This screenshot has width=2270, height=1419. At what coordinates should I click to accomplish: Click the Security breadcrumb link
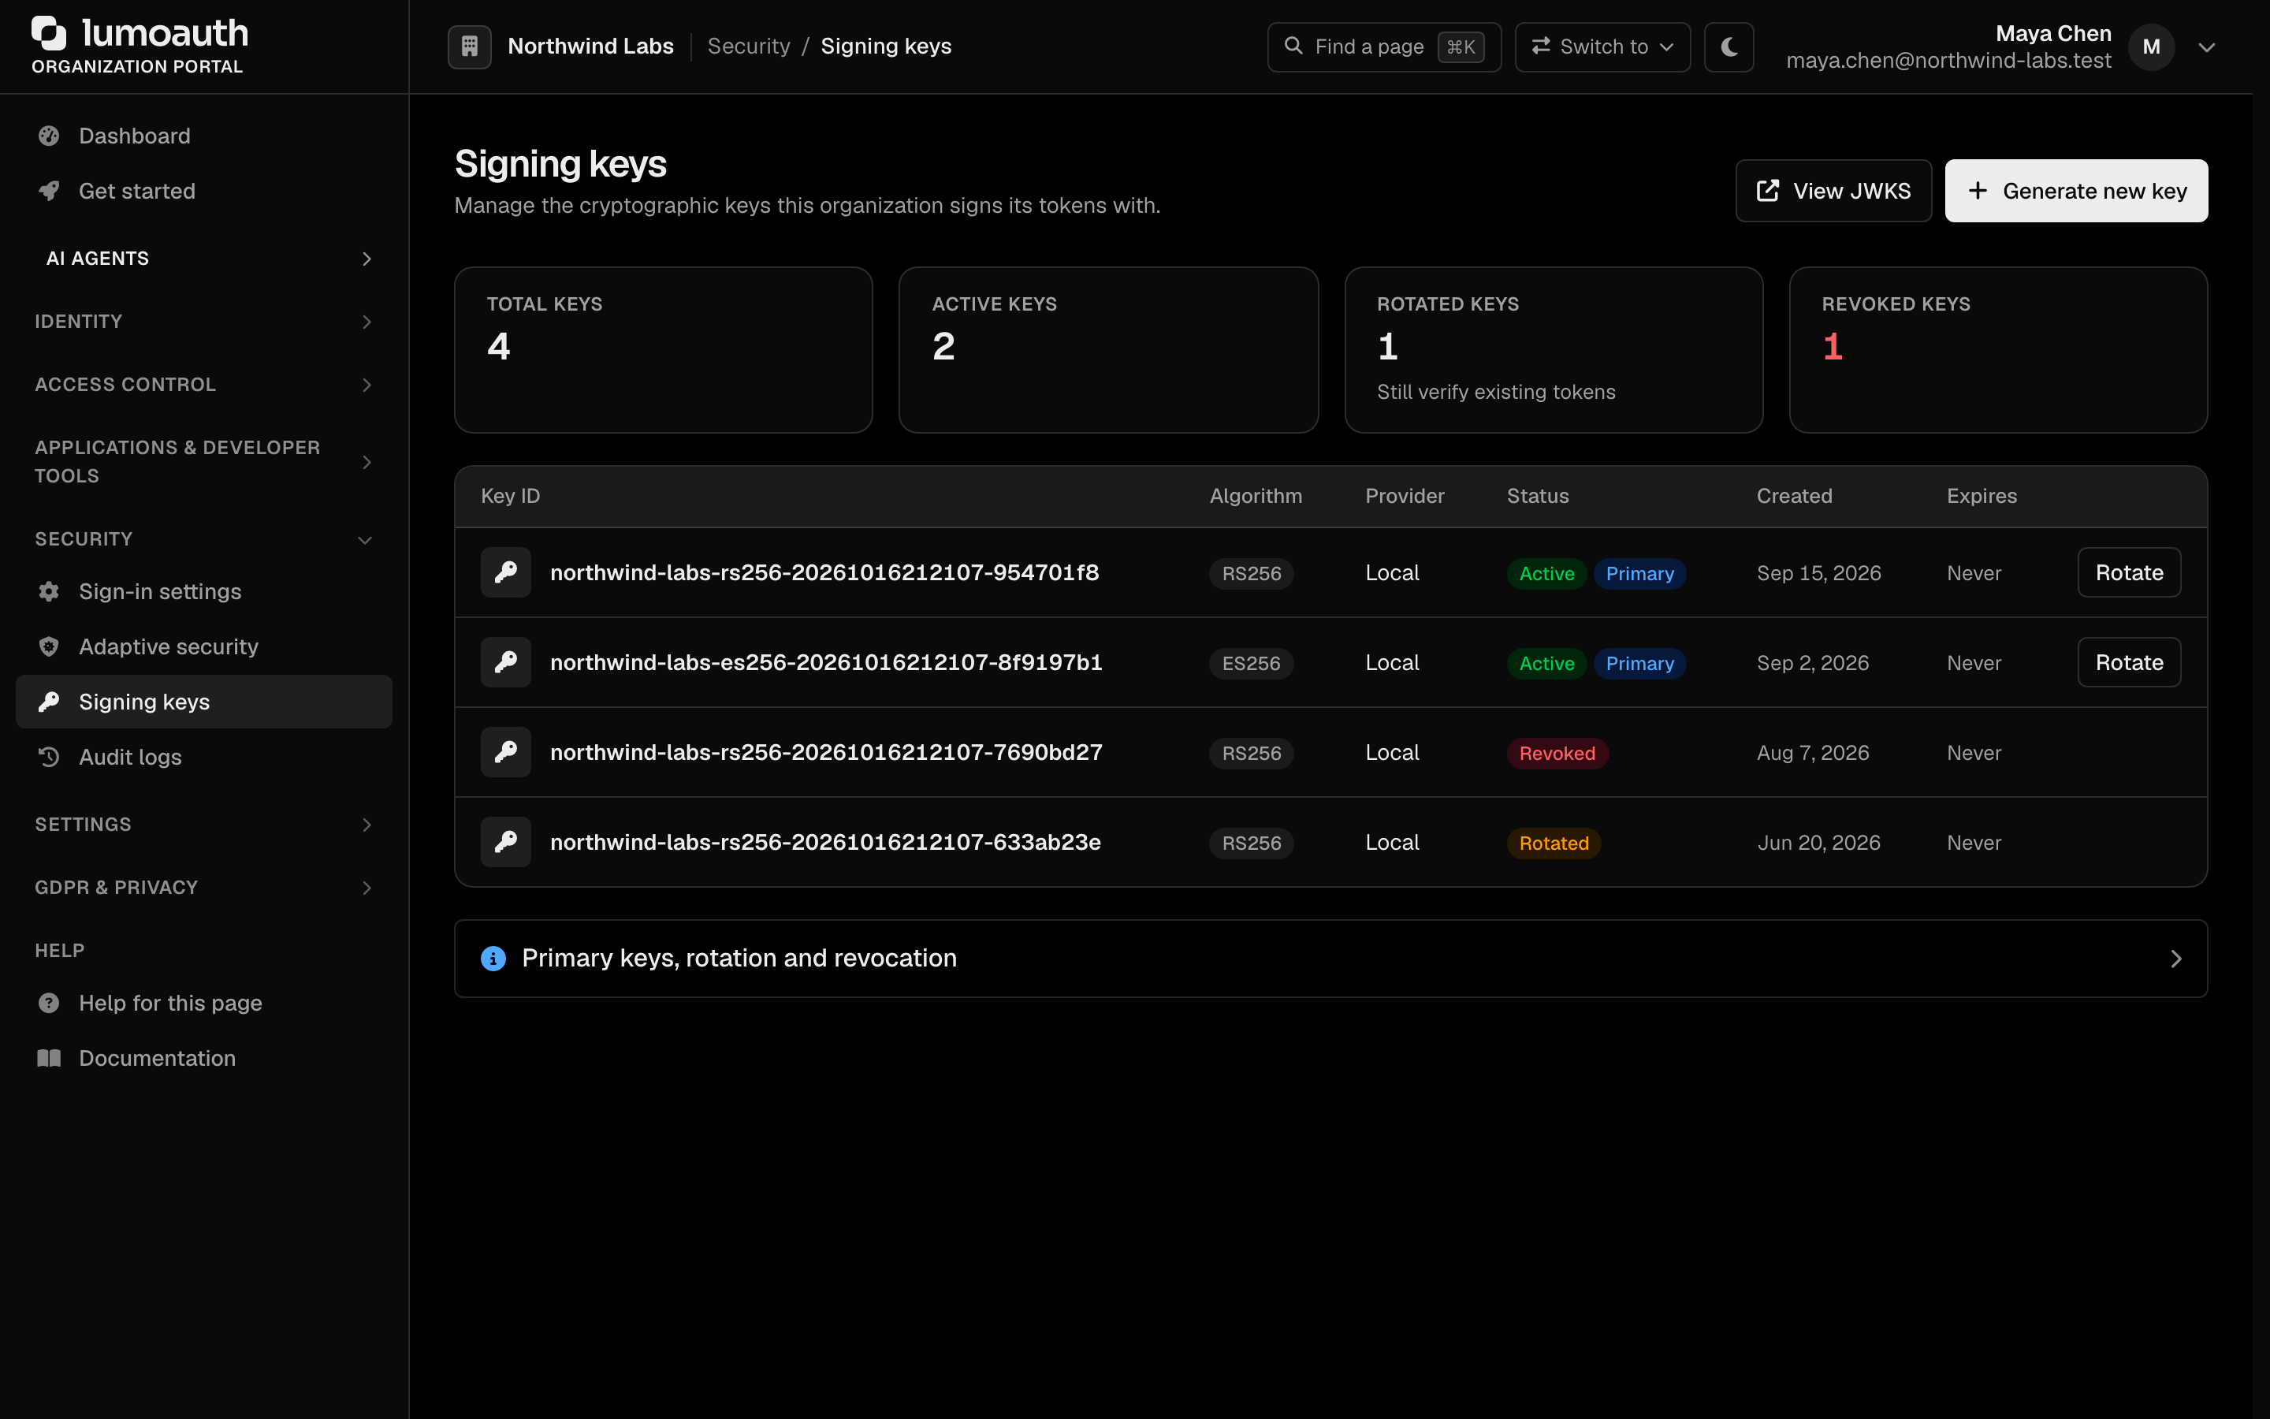(749, 46)
